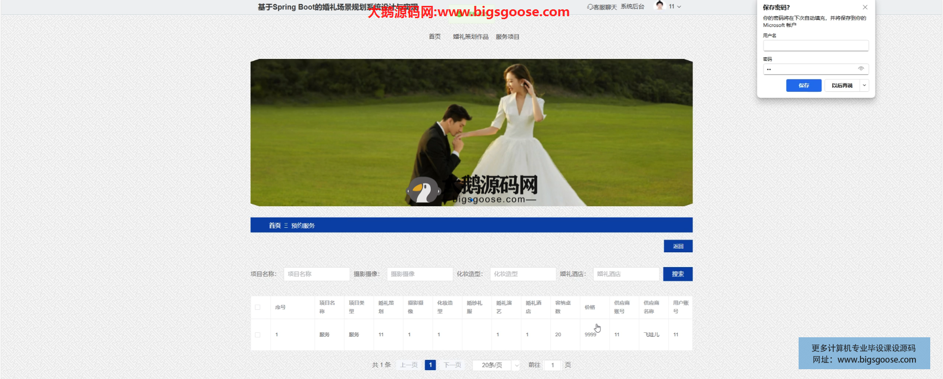Close the save password popup
The height and width of the screenshot is (379, 943).
coord(865,7)
